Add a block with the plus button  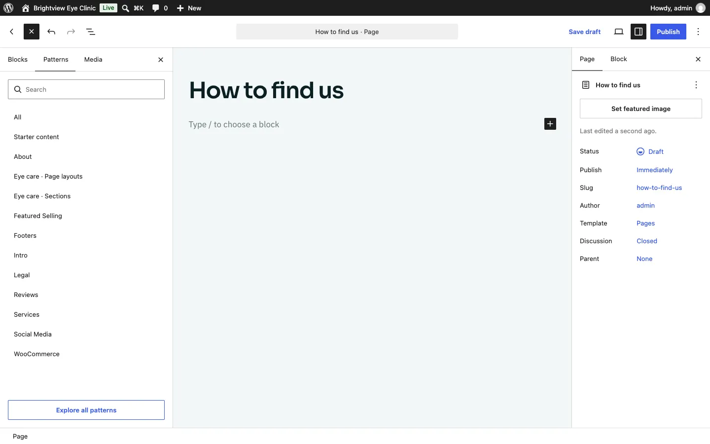click(550, 124)
